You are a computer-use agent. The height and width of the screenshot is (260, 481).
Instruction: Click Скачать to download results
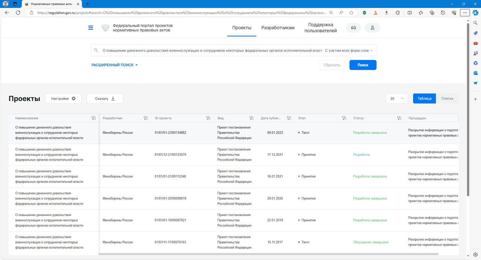pyautogui.click(x=105, y=98)
